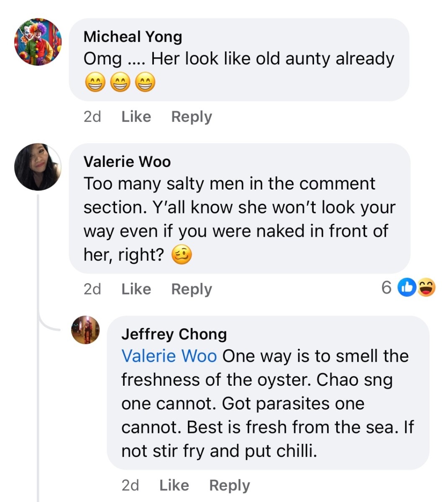445x502 pixels.
Task: Reply to Jeffrey Chong's comment
Action: click(230, 485)
